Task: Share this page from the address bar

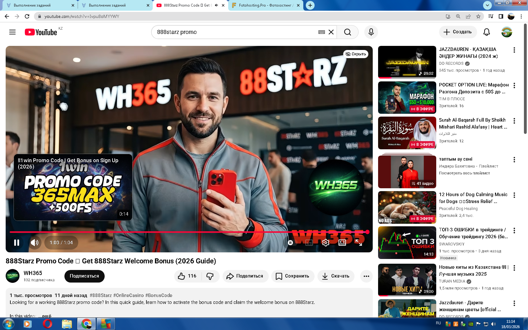Action: [x=468, y=16]
